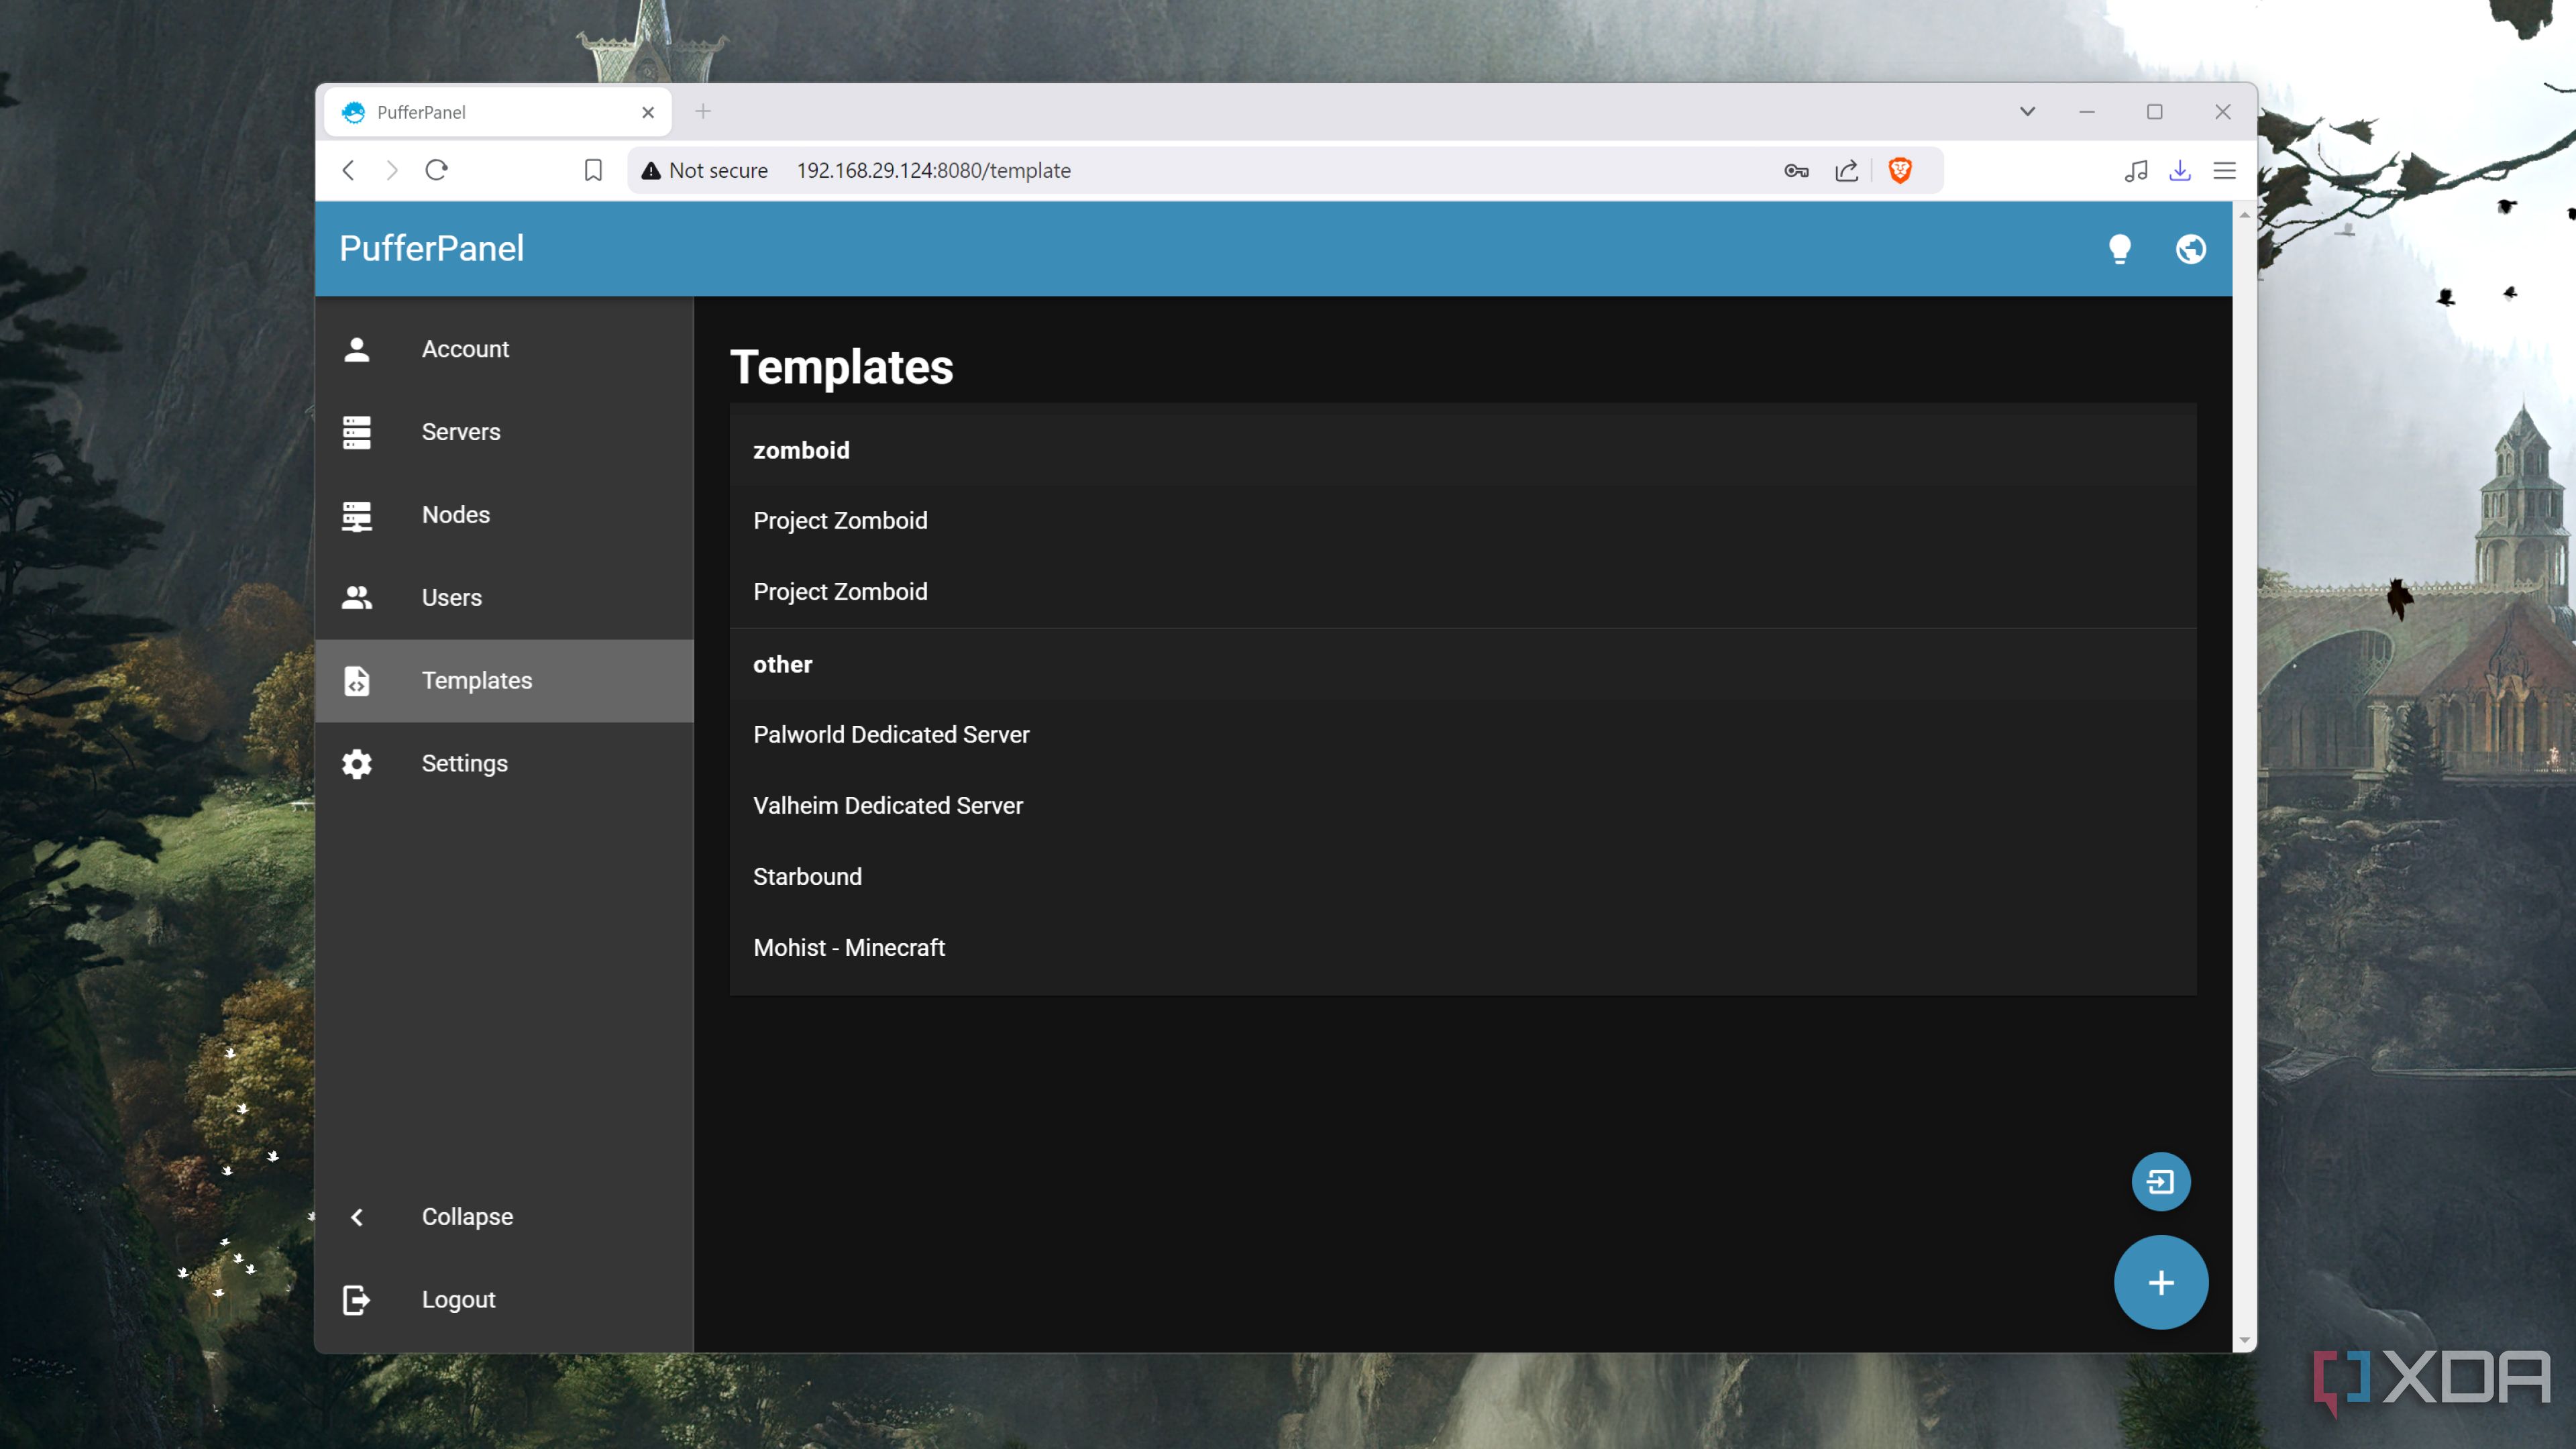Go to Servers in the sidebar
The height and width of the screenshot is (1449, 2576).
point(460,432)
